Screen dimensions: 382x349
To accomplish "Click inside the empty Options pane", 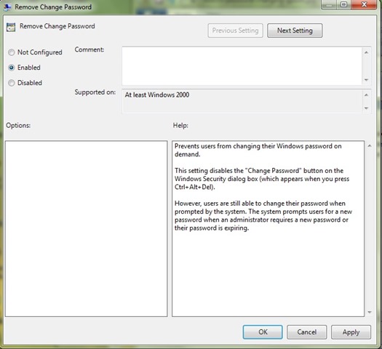I will click(87, 228).
